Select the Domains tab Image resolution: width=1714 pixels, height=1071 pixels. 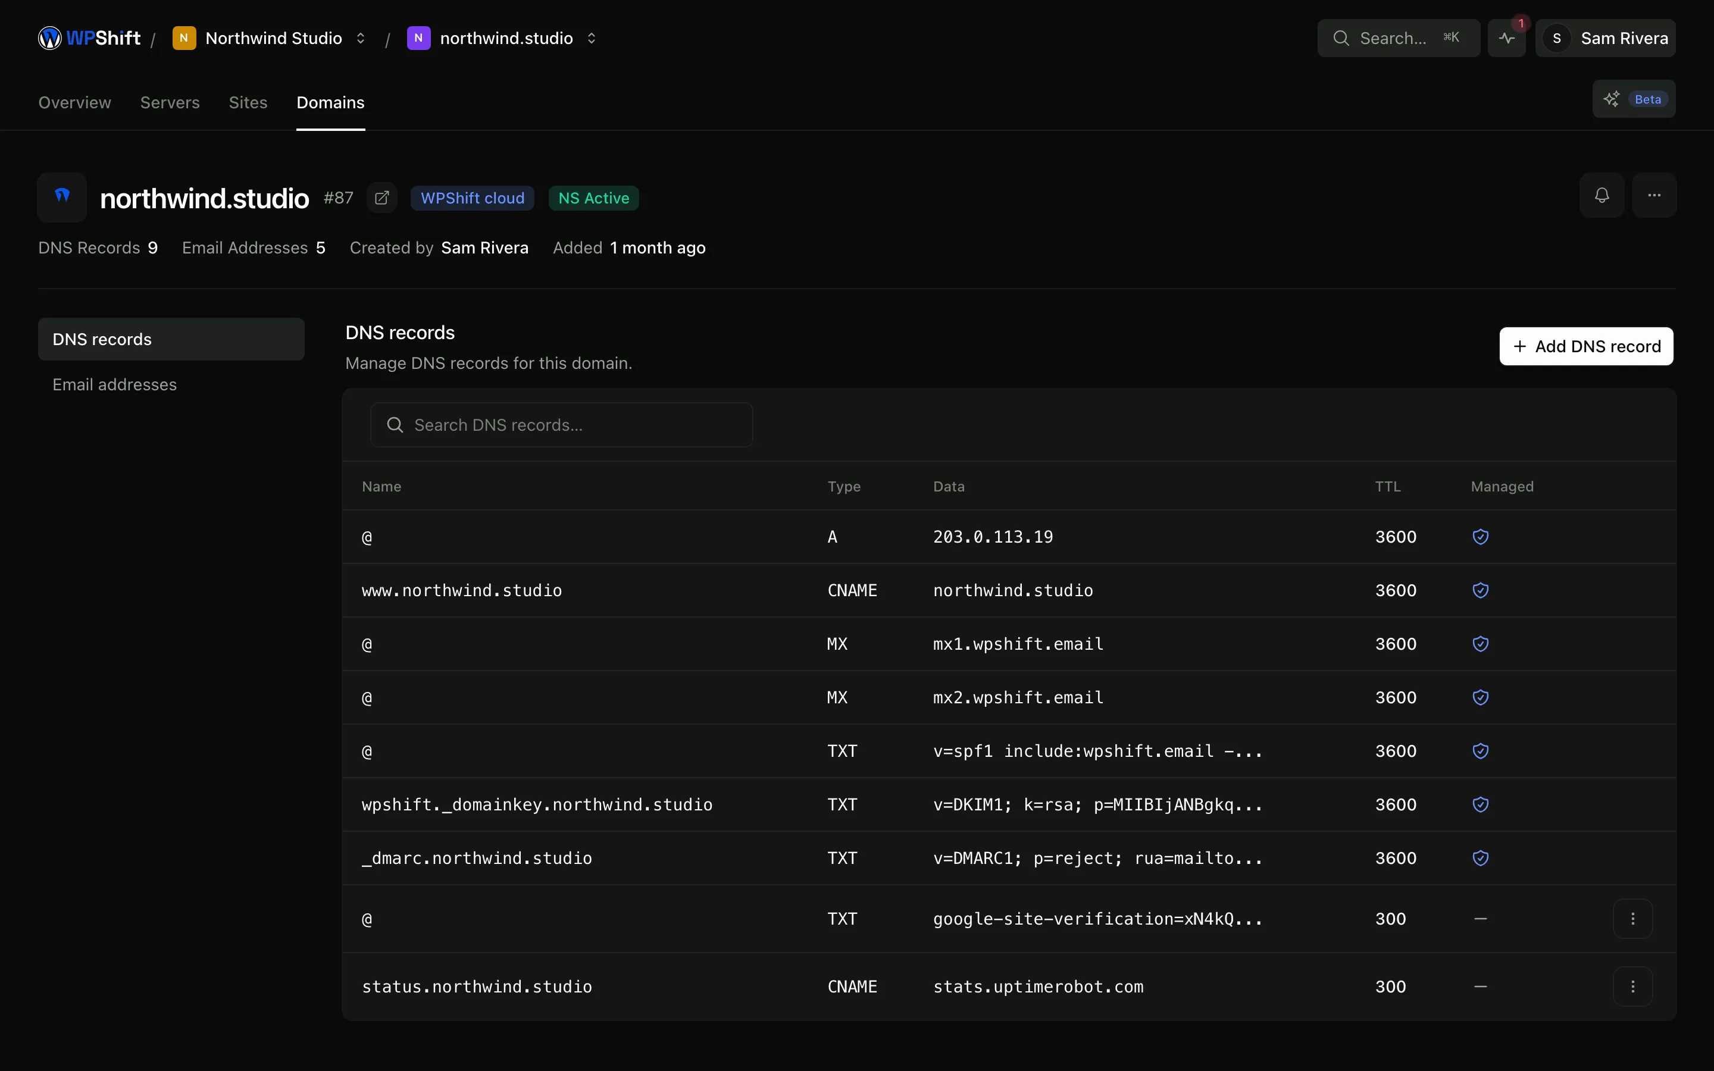tap(330, 103)
